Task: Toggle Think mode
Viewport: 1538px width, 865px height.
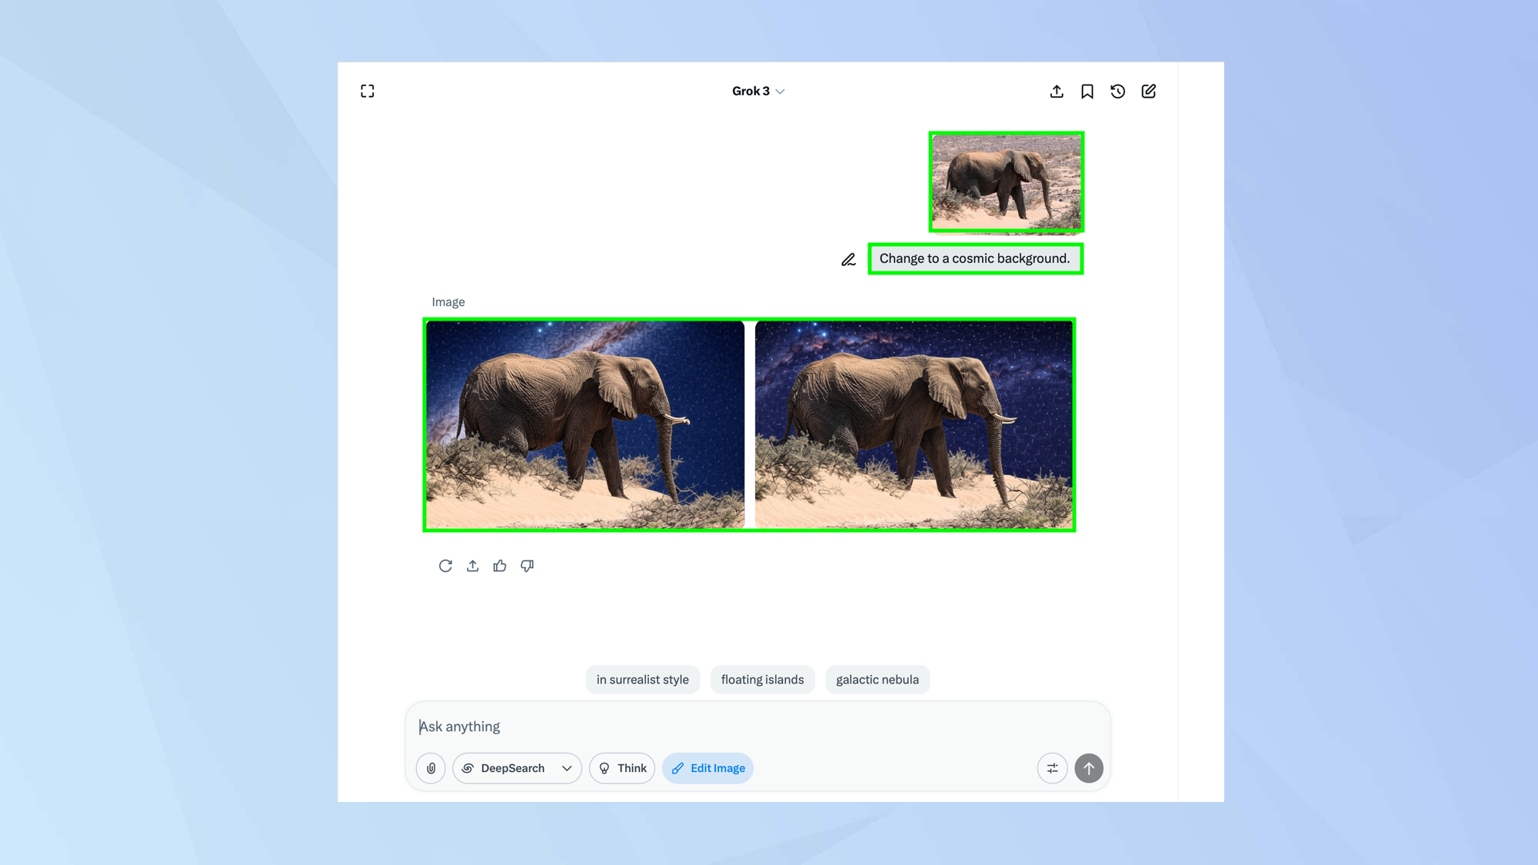Action: [x=622, y=768]
